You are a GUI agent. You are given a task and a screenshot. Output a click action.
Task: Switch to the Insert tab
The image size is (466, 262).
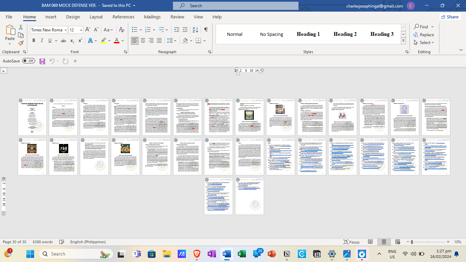pos(51,17)
